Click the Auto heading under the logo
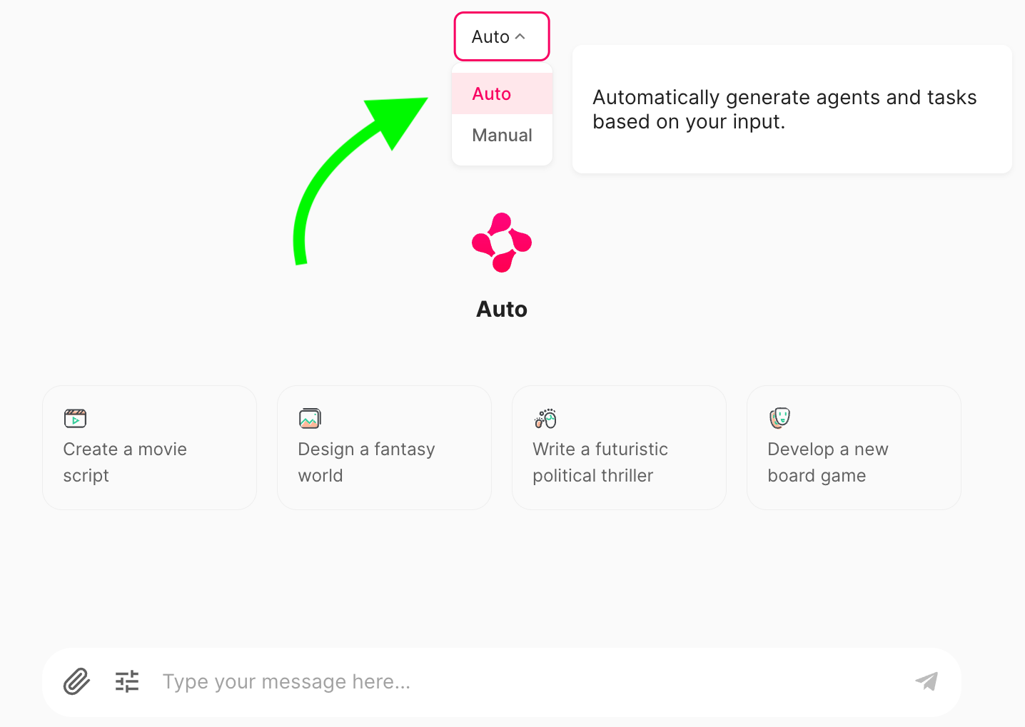The height and width of the screenshot is (727, 1025). coord(501,309)
